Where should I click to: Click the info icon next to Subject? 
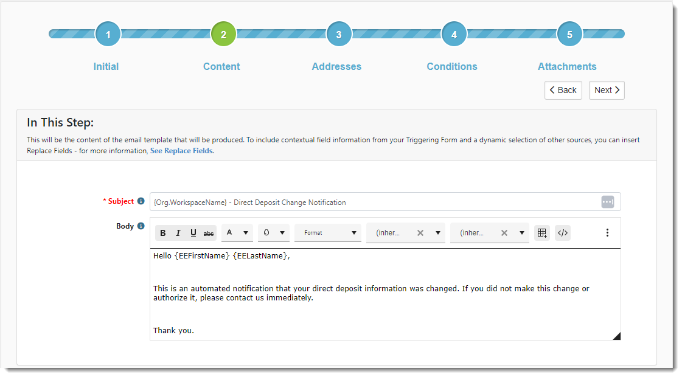click(x=141, y=201)
